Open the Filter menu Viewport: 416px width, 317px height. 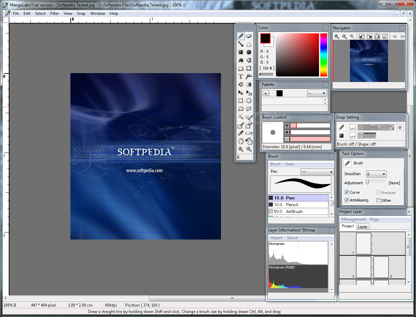coord(55,13)
